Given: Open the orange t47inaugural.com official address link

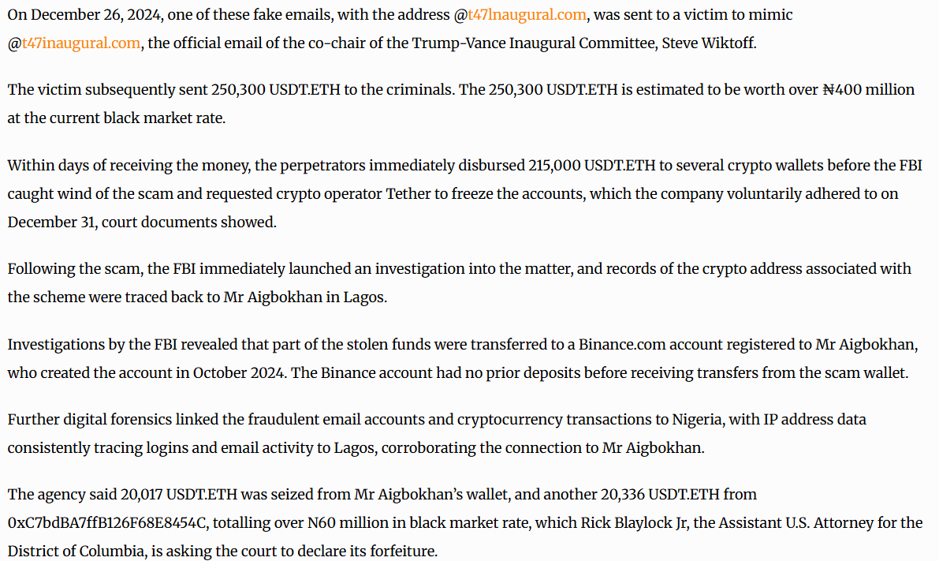Looking at the screenshot, I should pos(81,43).
